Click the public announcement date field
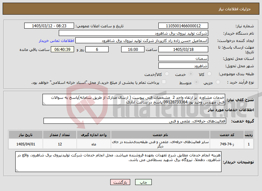262x191 pixels. [49, 26]
